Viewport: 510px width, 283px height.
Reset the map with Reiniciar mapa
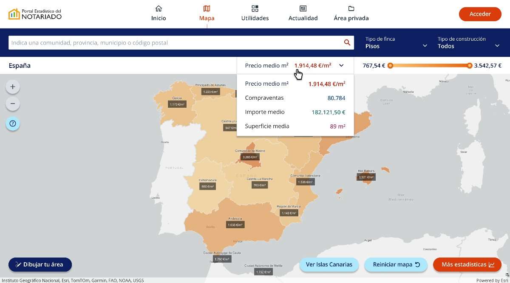pyautogui.click(x=396, y=264)
